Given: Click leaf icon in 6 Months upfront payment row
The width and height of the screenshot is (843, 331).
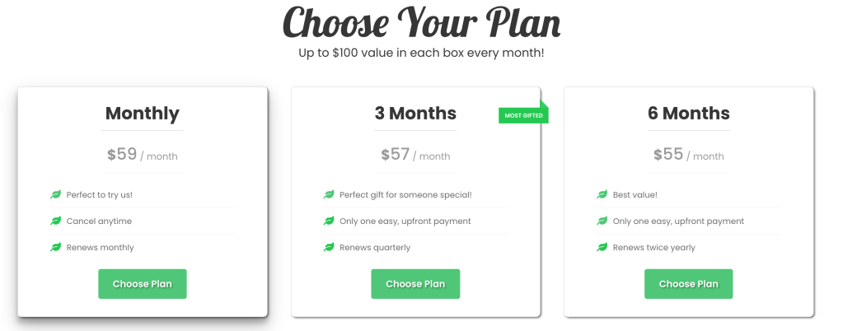Looking at the screenshot, I should pyautogui.click(x=602, y=221).
